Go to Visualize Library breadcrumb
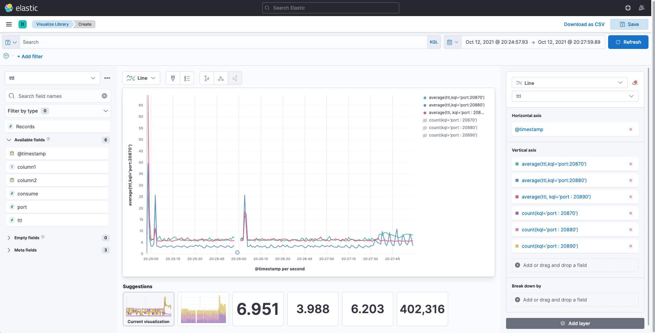 click(52, 24)
